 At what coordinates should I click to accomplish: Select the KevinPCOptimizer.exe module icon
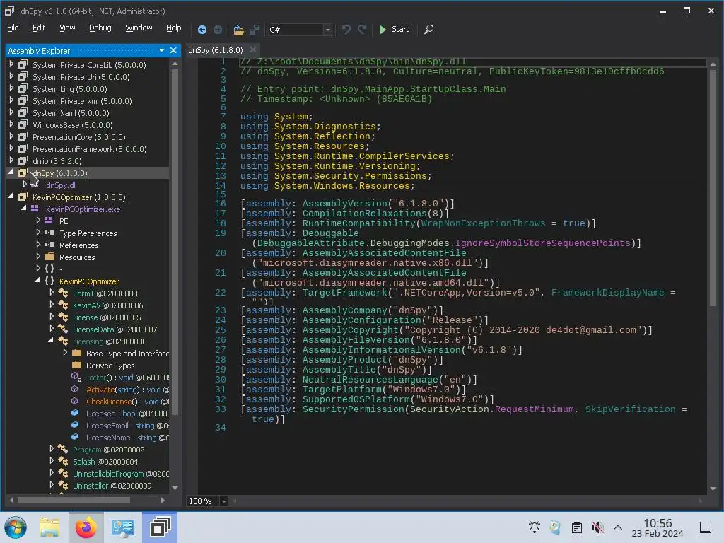[x=35, y=209]
